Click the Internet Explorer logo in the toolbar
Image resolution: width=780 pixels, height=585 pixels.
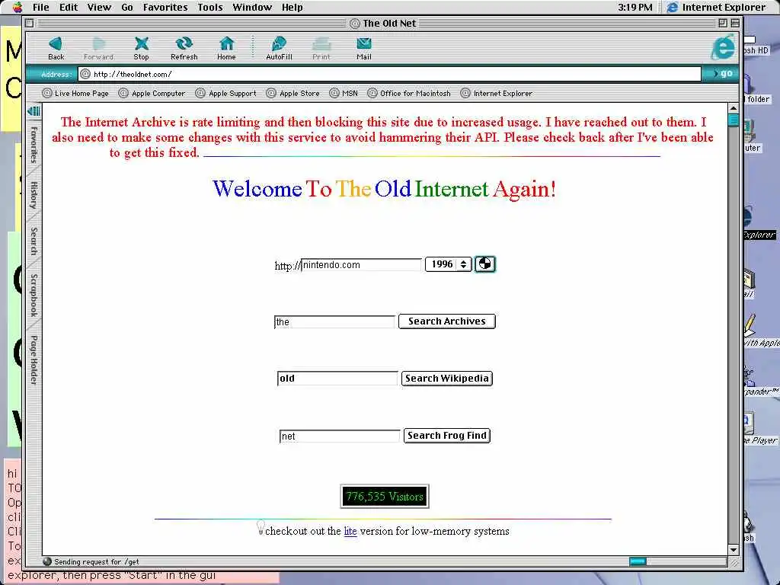(x=723, y=48)
